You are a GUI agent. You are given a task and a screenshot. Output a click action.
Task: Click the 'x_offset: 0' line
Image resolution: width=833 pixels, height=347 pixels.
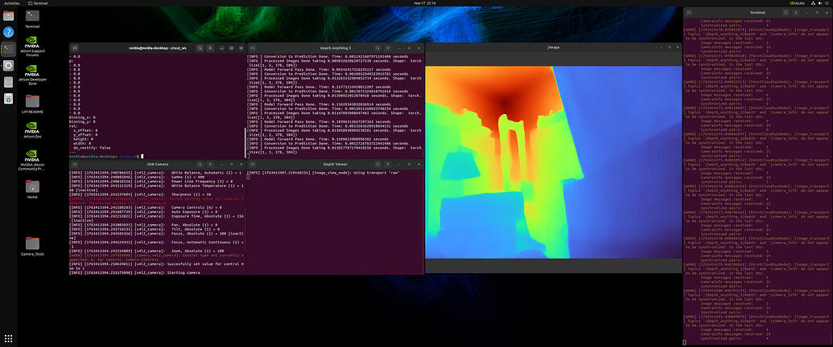84,130
